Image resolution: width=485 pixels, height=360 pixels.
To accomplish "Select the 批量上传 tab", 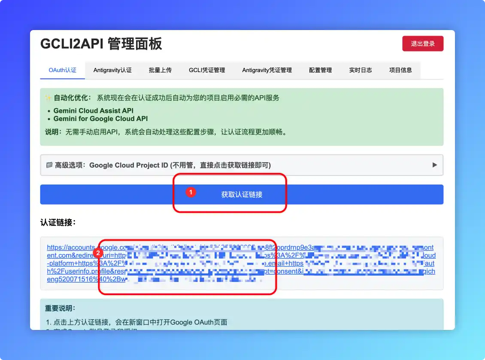I will point(161,70).
